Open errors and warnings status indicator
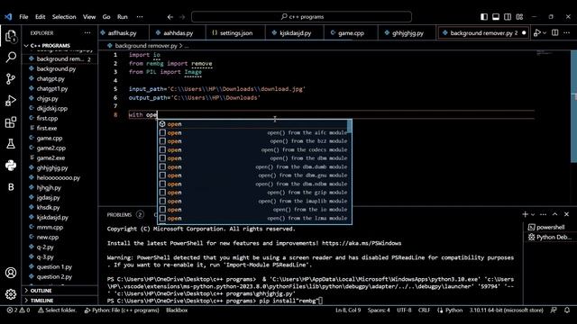Image resolution: width=577 pixels, height=324 pixels. coord(18,310)
